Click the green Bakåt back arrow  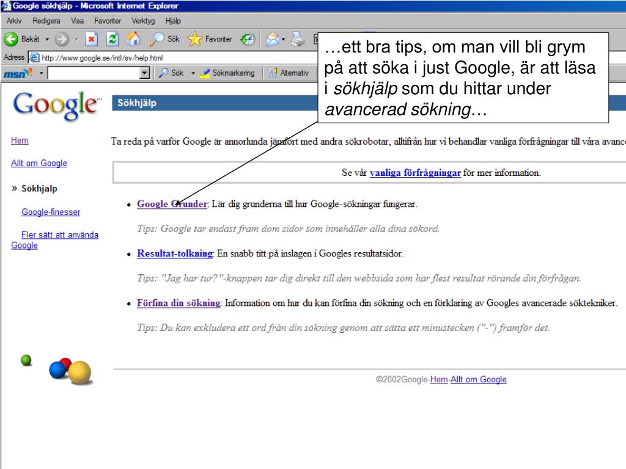click(x=11, y=39)
